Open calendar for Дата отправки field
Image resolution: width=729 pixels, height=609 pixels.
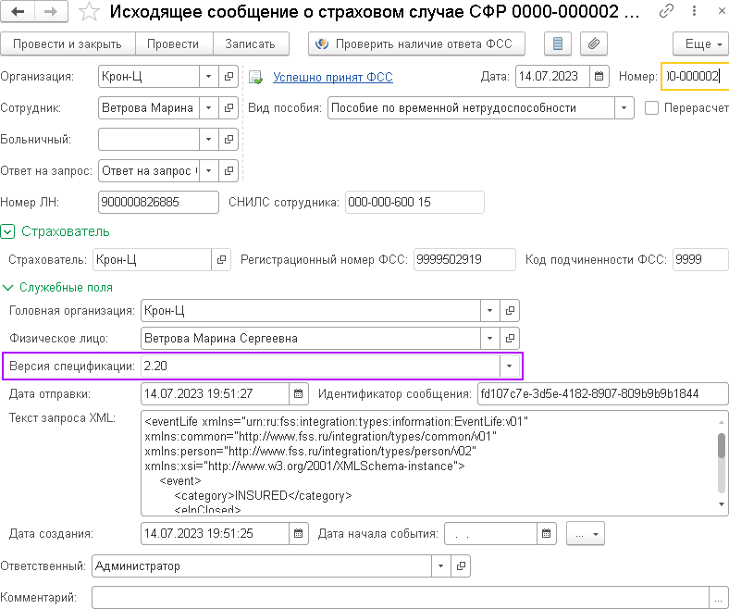click(299, 393)
